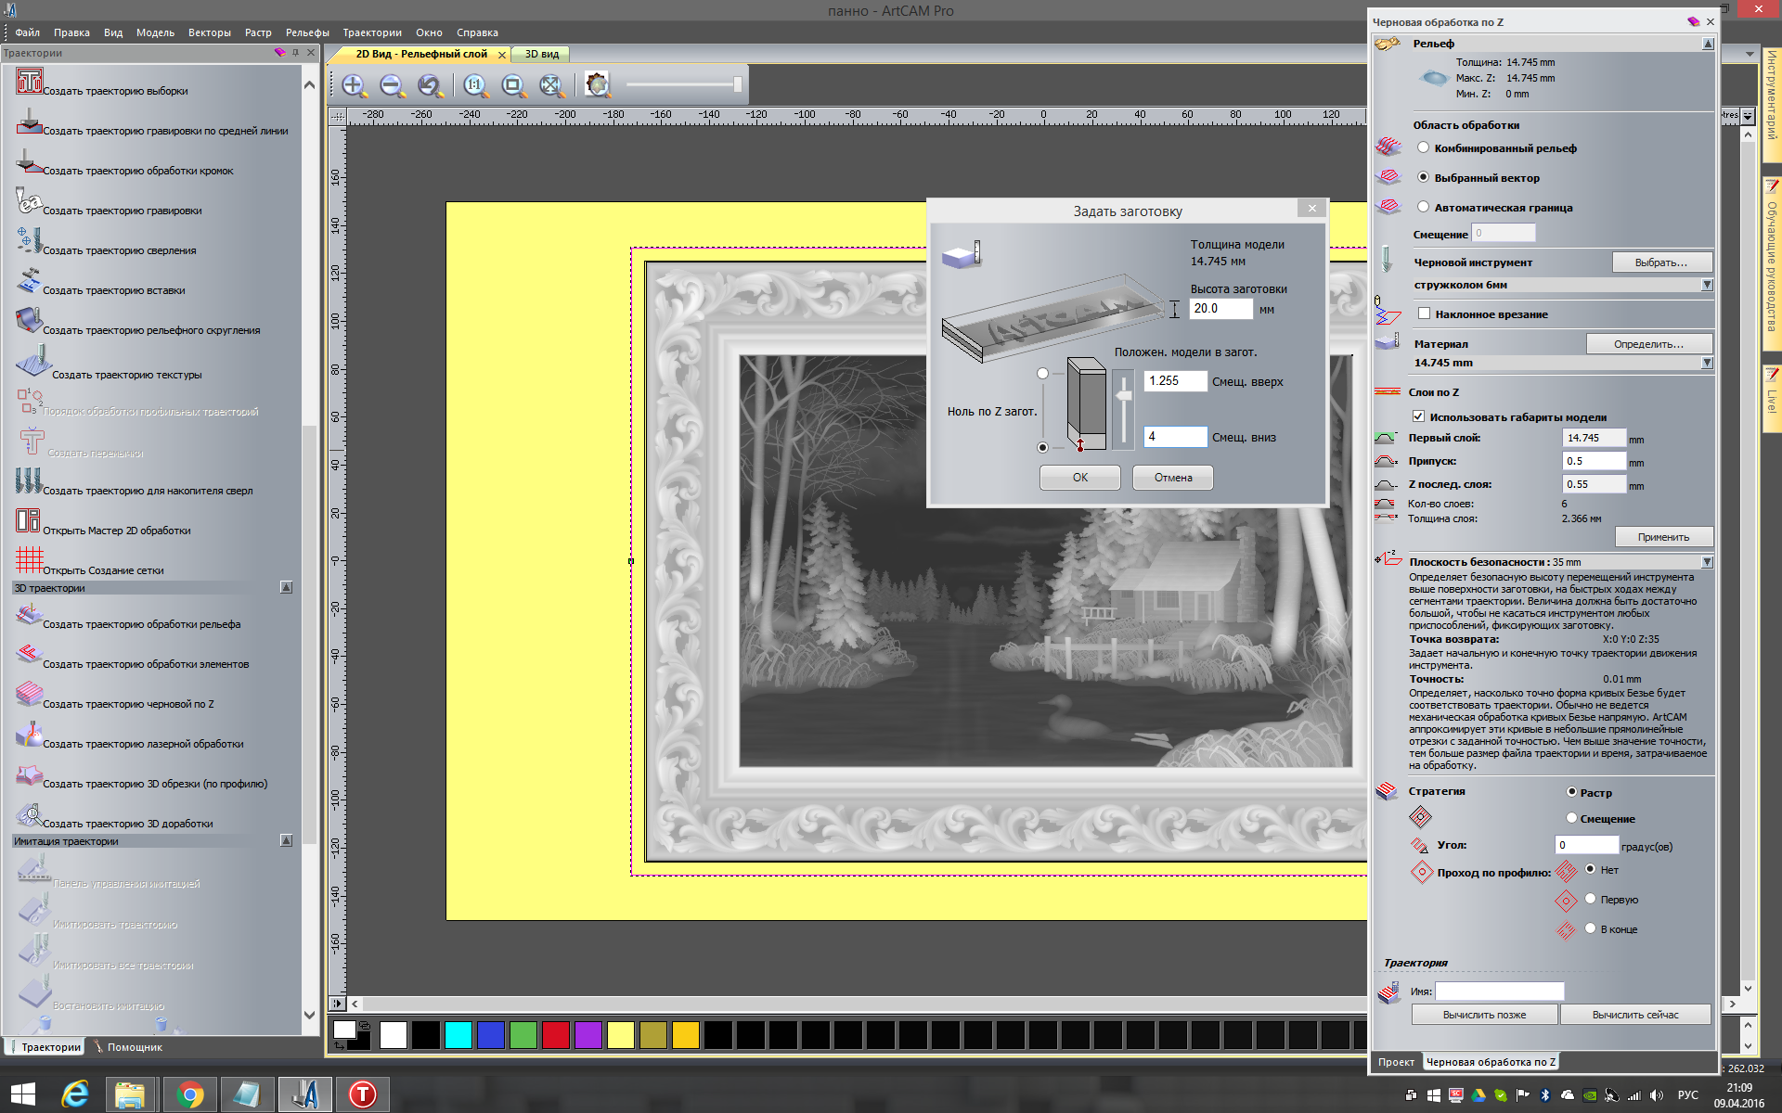Image resolution: width=1782 pixels, height=1113 pixels.
Task: Pick the cyan color swatch in the palette
Action: click(x=458, y=1035)
